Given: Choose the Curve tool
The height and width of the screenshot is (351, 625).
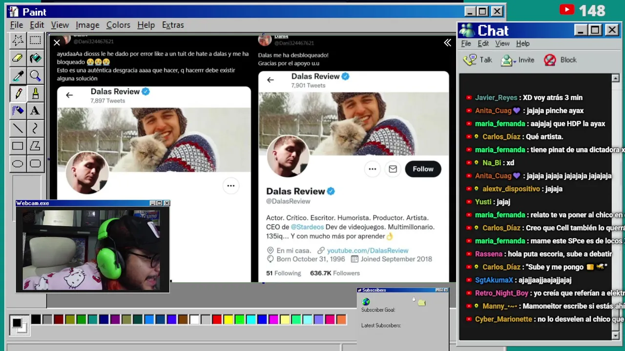Looking at the screenshot, I should point(35,128).
